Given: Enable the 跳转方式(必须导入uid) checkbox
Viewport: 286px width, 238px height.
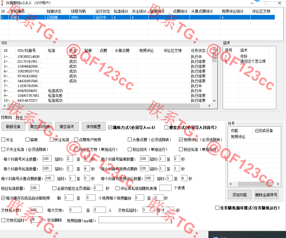Looking at the screenshot, I should 110,128.
